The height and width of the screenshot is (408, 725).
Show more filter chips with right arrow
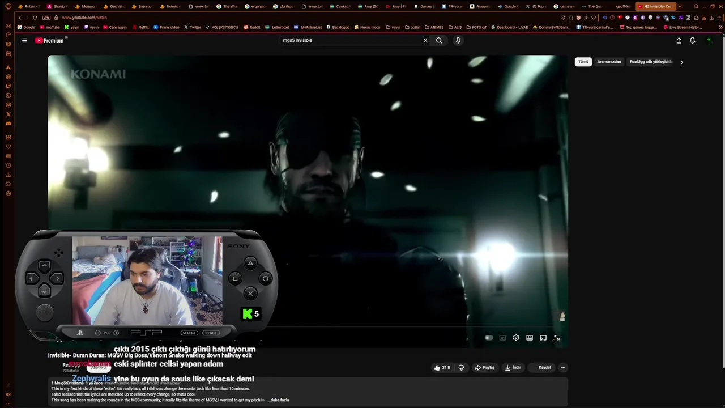(681, 62)
